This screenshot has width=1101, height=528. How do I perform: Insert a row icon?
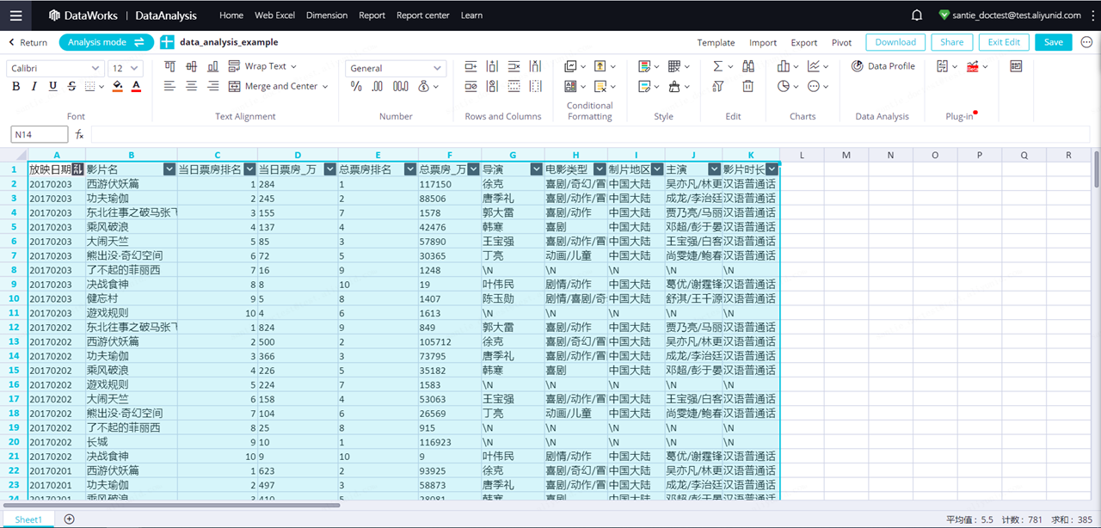tap(471, 66)
